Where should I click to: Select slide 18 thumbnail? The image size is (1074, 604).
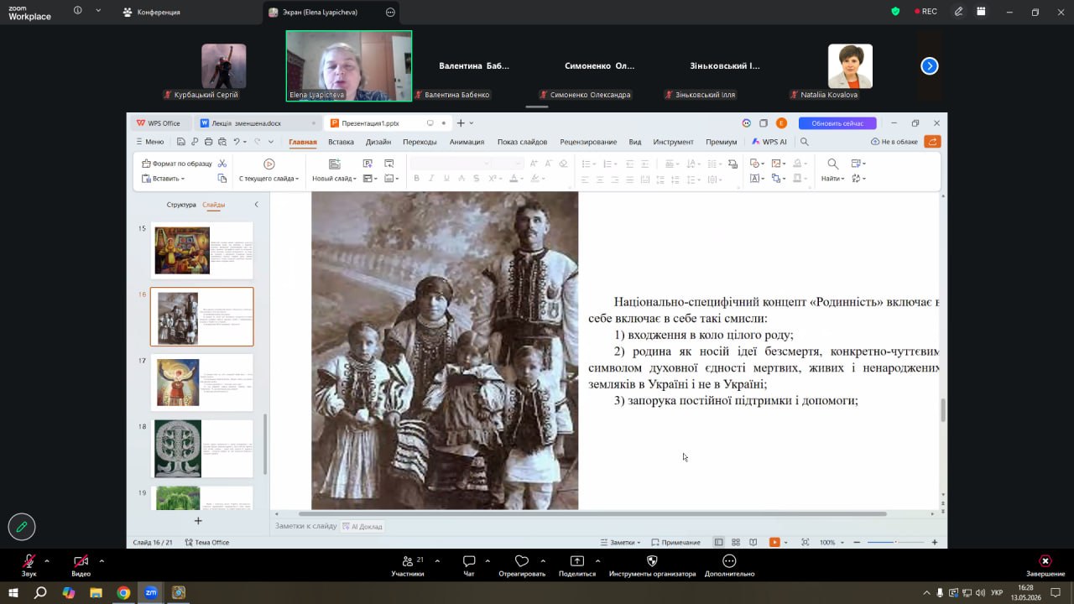(201, 449)
